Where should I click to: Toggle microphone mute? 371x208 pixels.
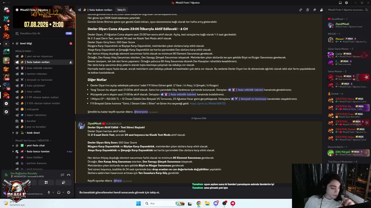tap(49, 192)
